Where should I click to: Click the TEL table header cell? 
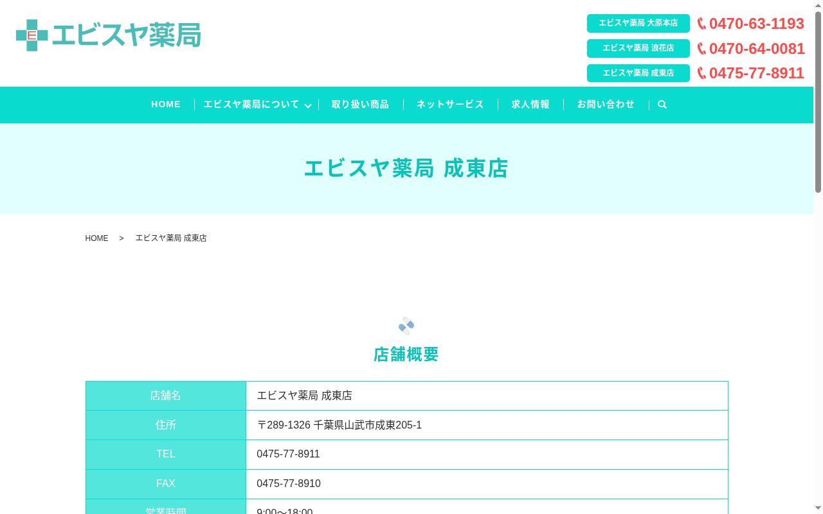[x=166, y=454]
